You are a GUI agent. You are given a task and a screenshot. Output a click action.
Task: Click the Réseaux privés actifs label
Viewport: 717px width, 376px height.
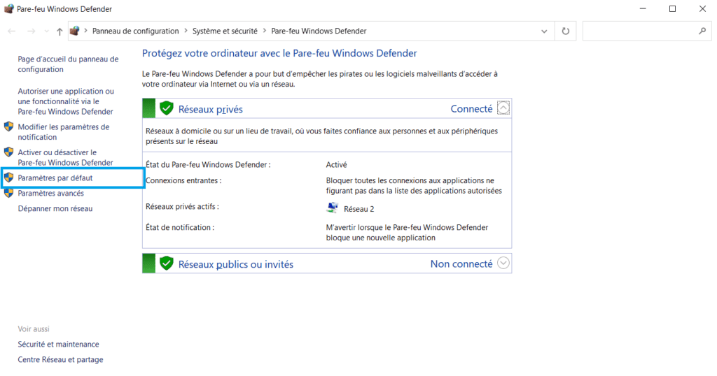[182, 207]
